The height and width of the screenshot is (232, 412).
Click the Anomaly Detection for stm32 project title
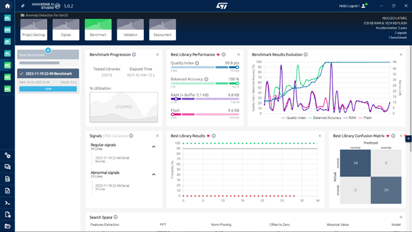47,15
